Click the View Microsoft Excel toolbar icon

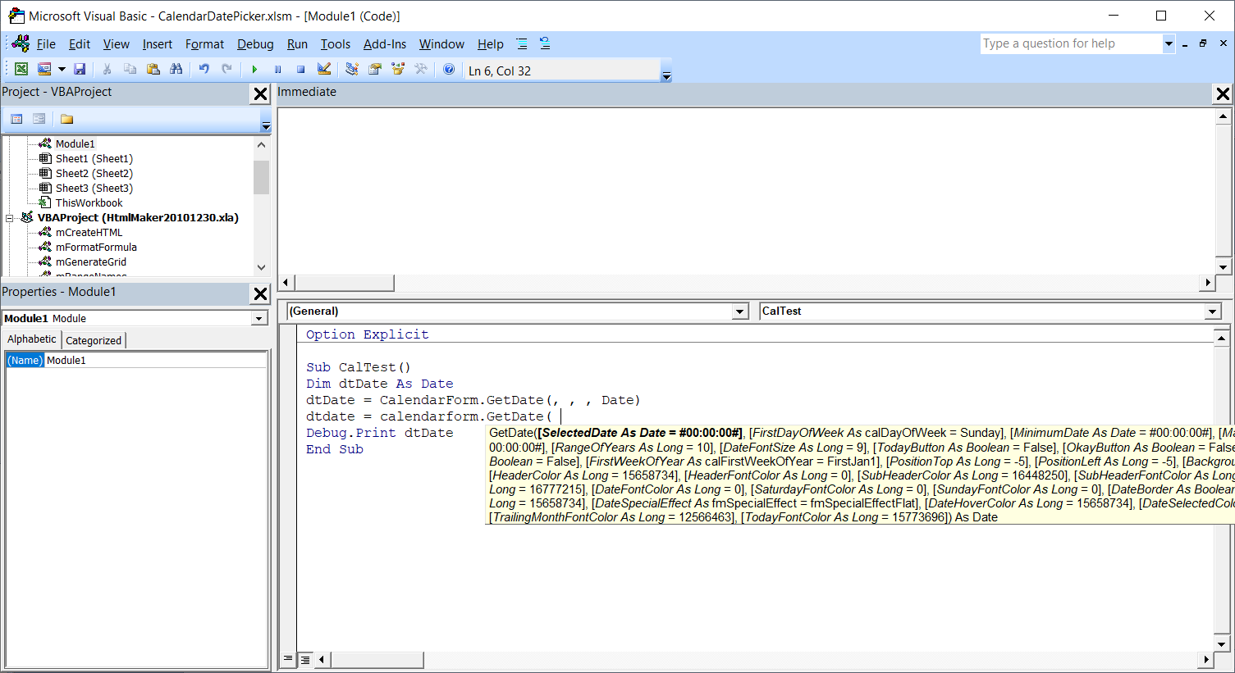(x=21, y=70)
